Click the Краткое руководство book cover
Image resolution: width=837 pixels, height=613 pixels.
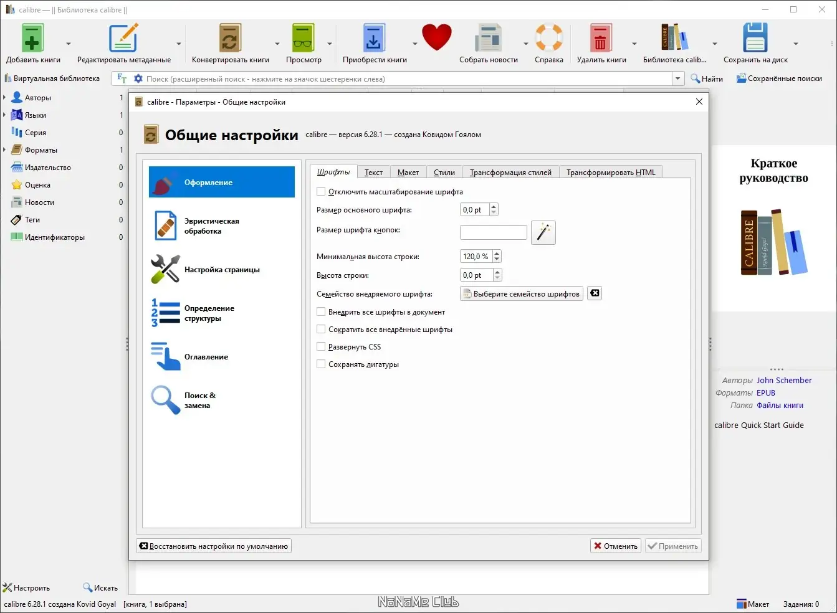pos(773,229)
